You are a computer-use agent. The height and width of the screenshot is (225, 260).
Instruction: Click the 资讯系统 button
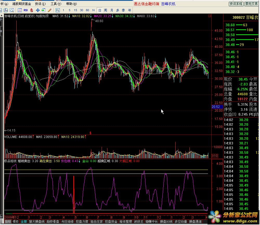click(x=236, y=4)
